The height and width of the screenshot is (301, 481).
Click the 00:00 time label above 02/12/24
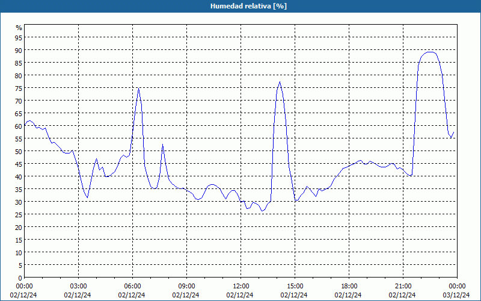[24, 287]
